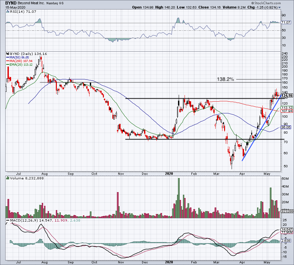
Task: Select the RSI(14) 71.07 indicator label
Action: pyautogui.click(x=23, y=12)
